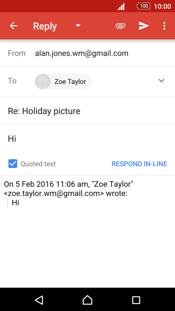Send the email with arrow icon

[x=144, y=26]
